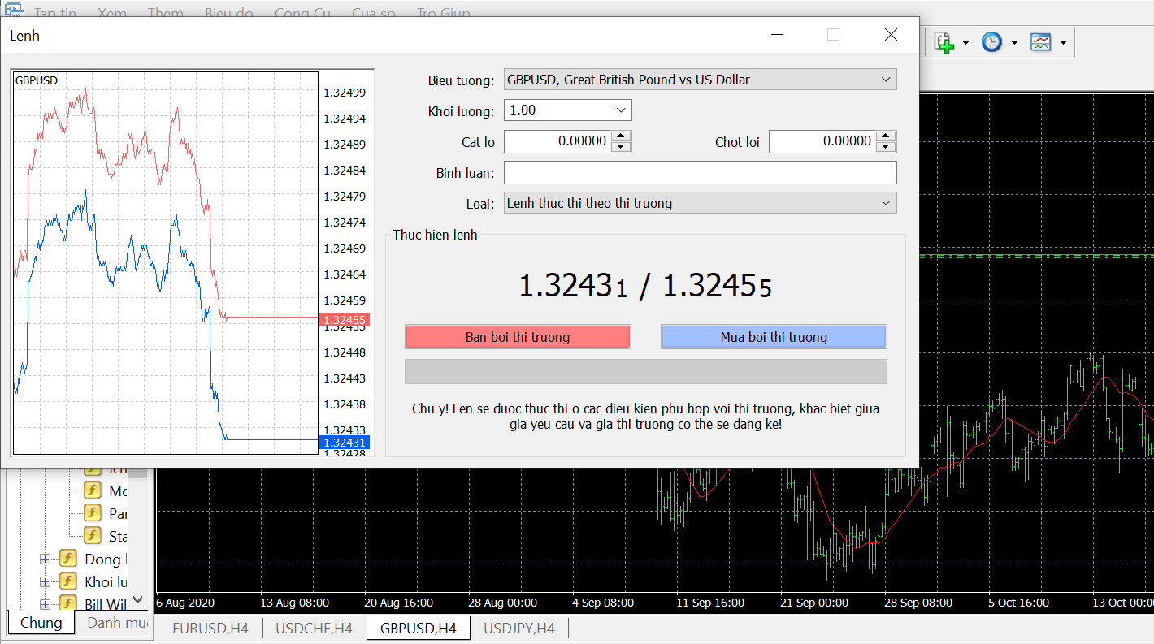This screenshot has width=1154, height=644.
Task: Switch to the USDJPY,H4 chart tab
Action: click(519, 628)
